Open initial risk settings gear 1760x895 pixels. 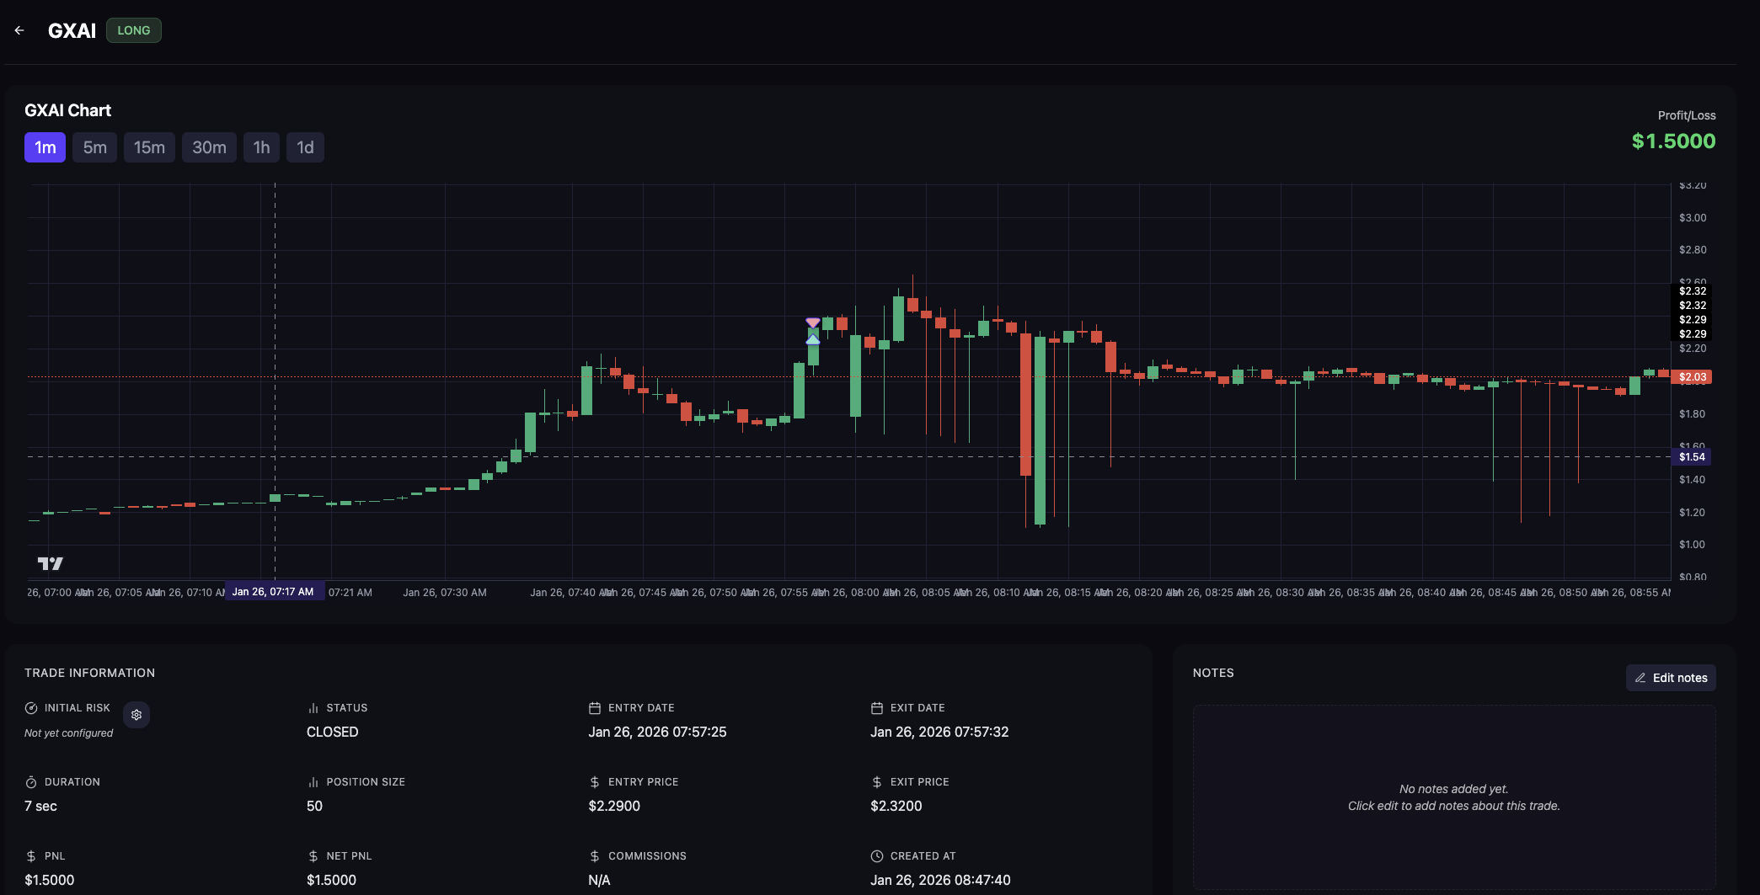point(136,715)
